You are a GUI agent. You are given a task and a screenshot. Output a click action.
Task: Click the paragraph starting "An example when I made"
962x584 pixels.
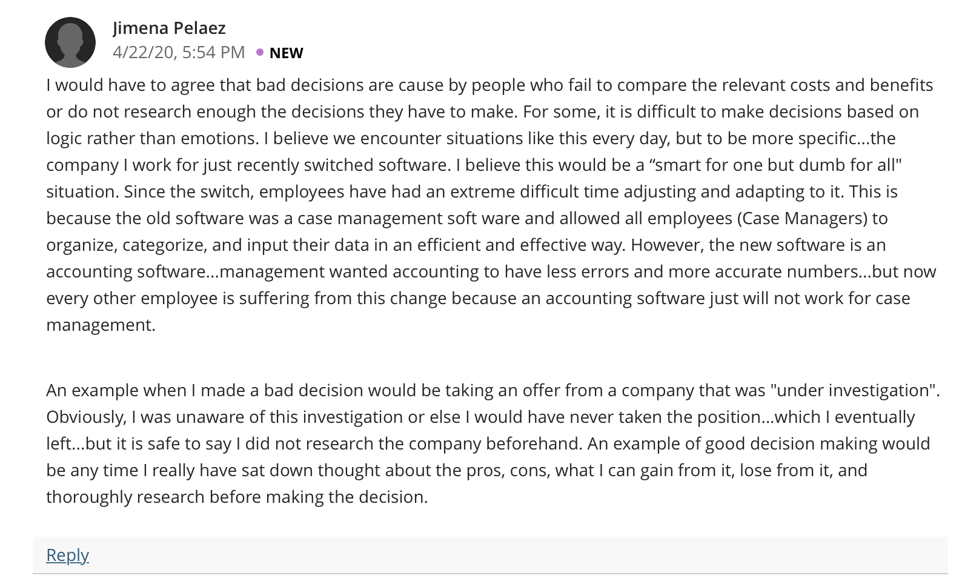[493, 443]
